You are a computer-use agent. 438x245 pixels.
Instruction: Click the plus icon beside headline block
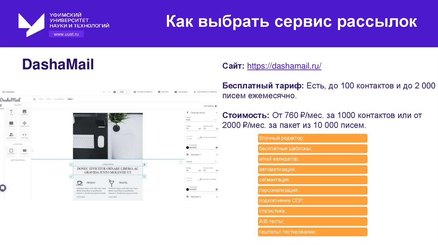(x=71, y=164)
